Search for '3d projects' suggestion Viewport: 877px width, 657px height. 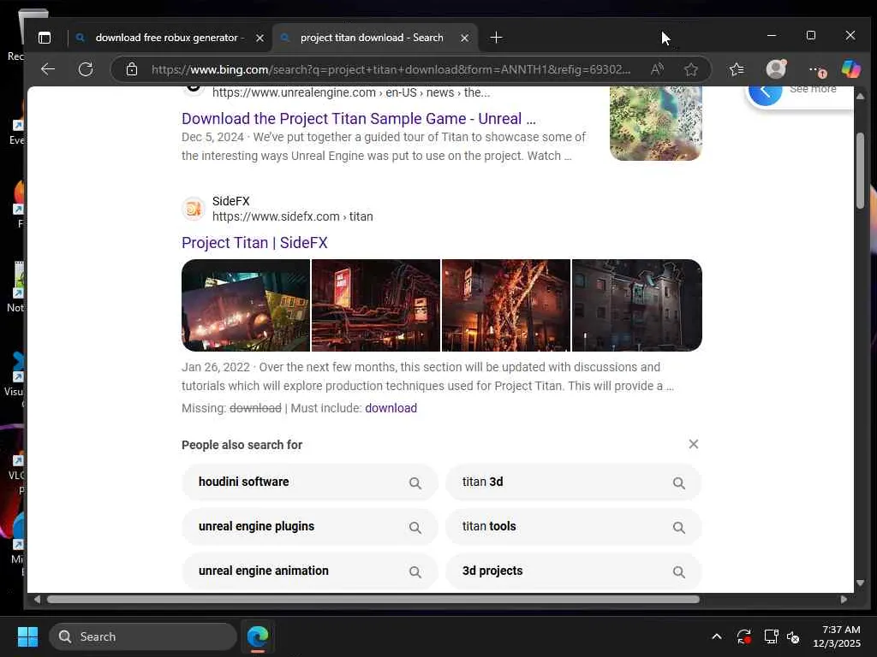573,571
